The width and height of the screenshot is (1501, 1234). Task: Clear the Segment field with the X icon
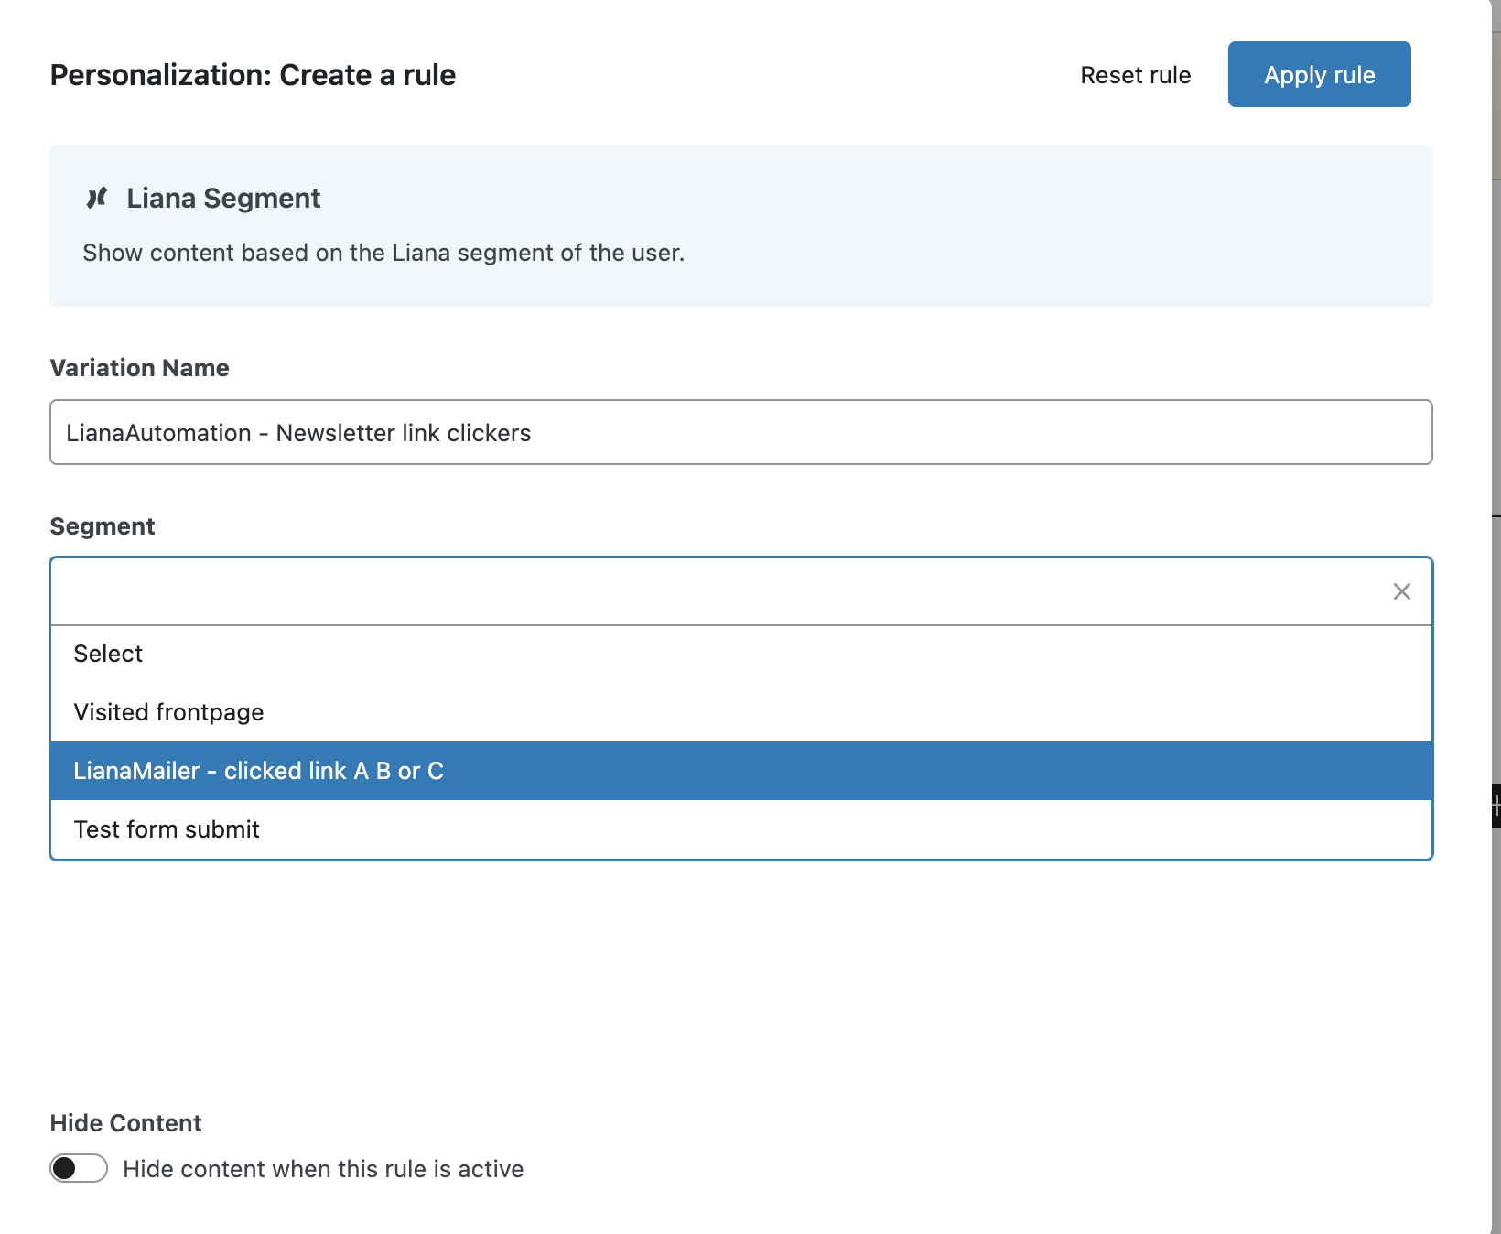[1401, 591]
